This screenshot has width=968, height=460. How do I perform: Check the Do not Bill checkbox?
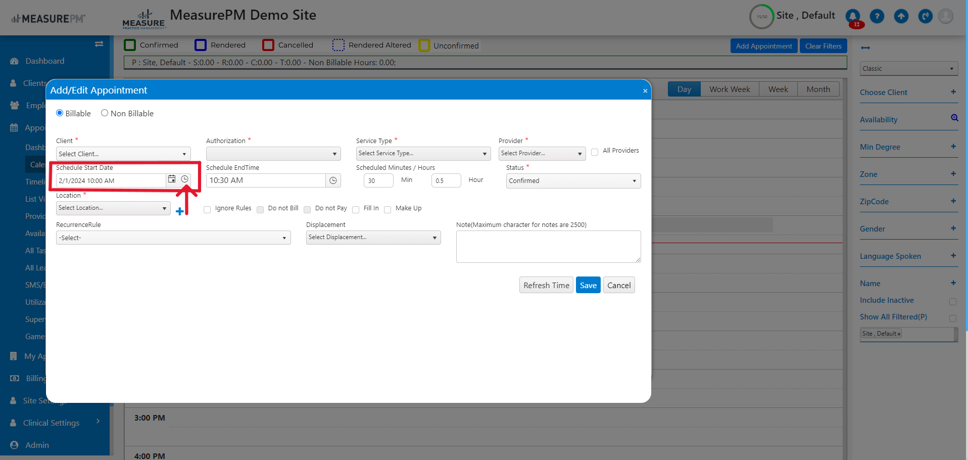tap(260, 209)
